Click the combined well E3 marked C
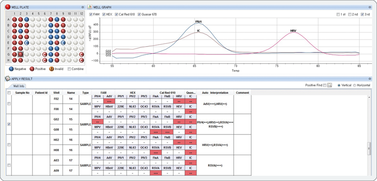377x181 pixels. (x=26, y=43)
